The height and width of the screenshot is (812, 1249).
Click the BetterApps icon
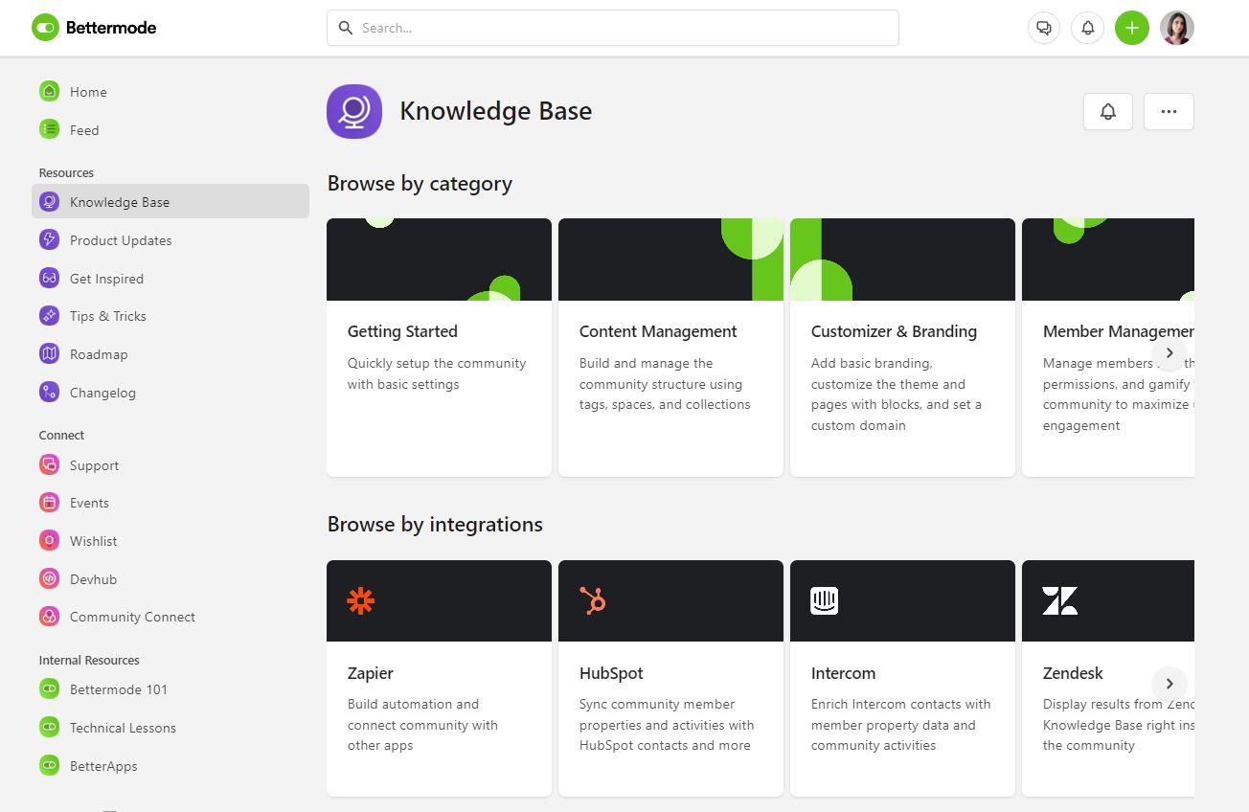49,766
